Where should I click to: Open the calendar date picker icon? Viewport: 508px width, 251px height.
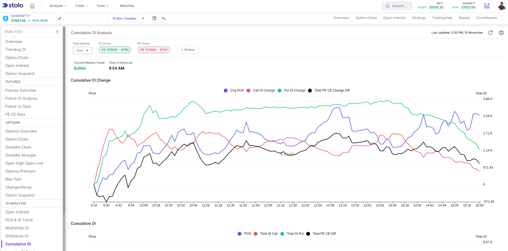click(x=154, y=18)
